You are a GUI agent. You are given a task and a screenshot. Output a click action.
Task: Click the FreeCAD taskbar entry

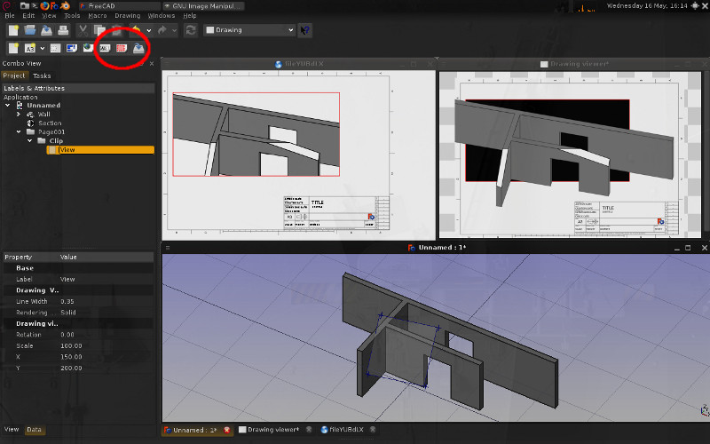(x=120, y=6)
